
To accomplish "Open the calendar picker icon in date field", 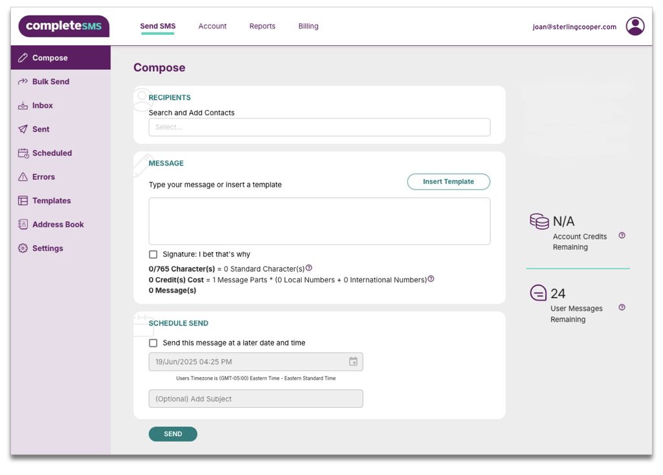I will (353, 362).
